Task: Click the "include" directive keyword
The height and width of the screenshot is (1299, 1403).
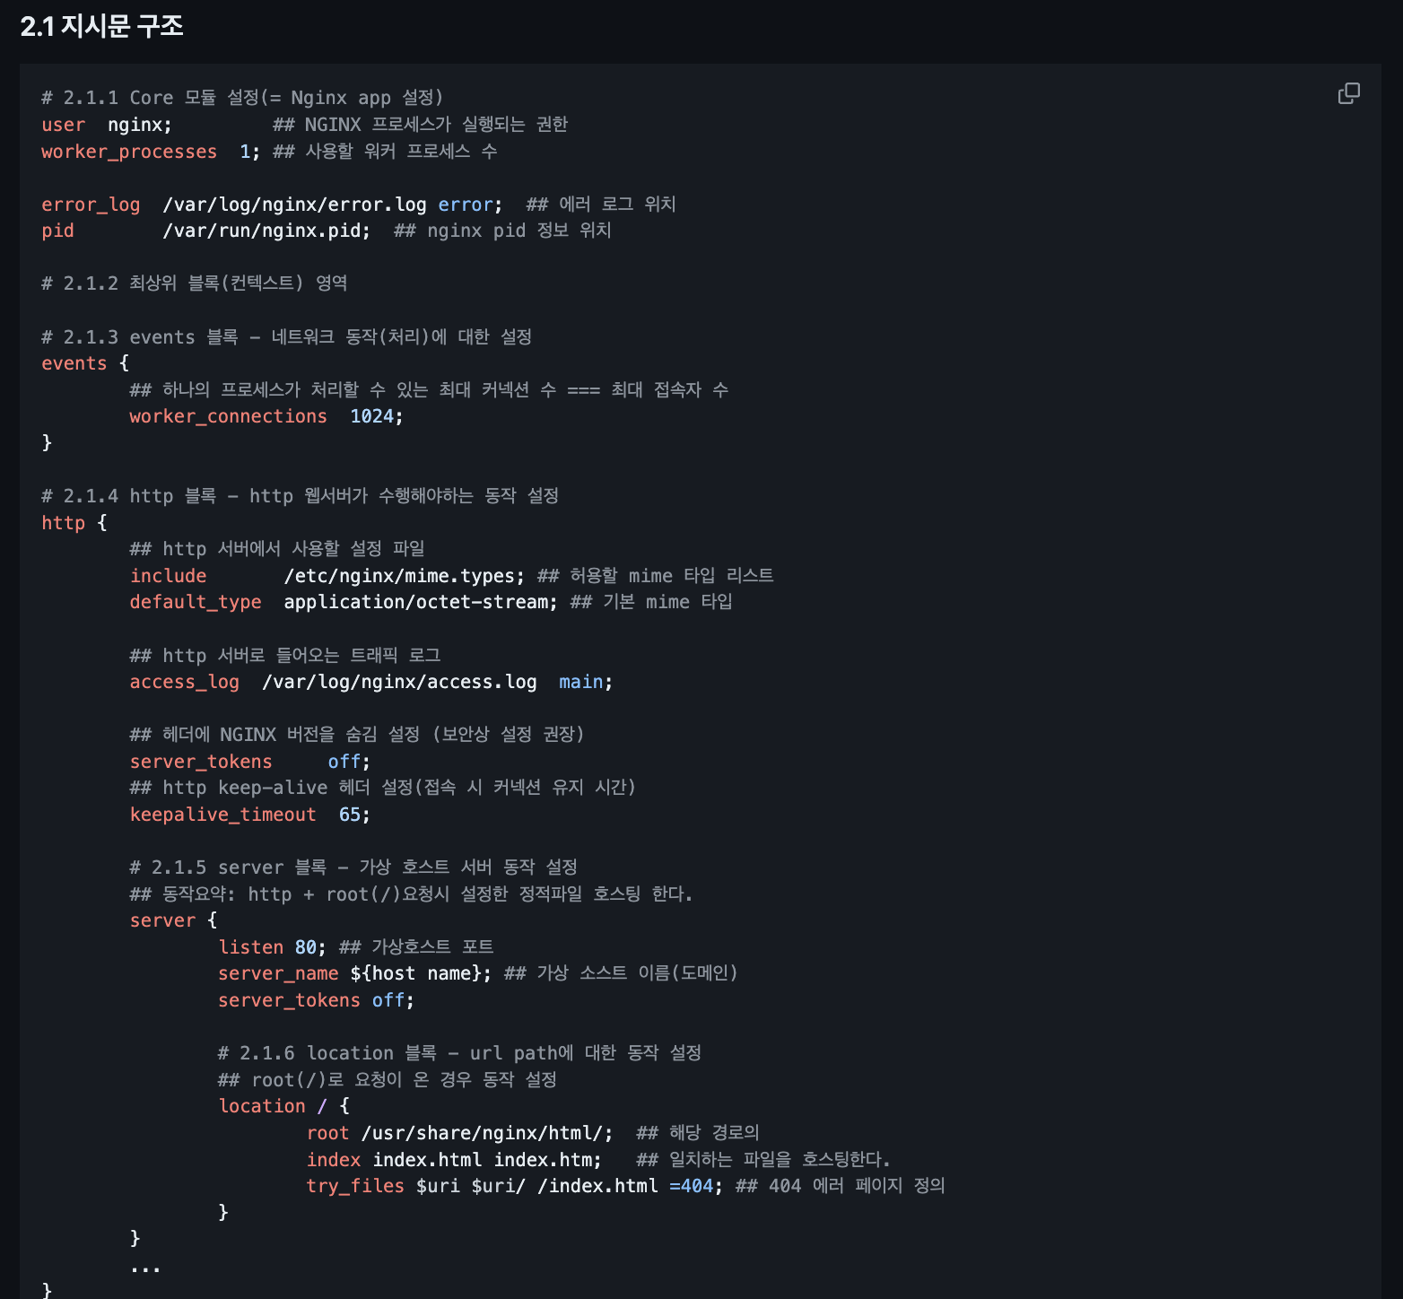Action: pyautogui.click(x=168, y=576)
